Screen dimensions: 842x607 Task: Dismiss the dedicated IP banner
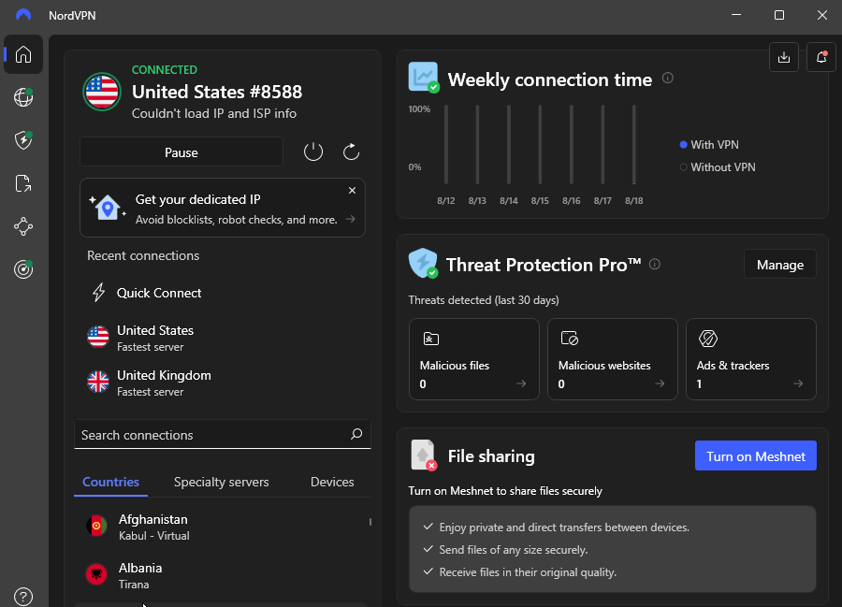click(352, 191)
